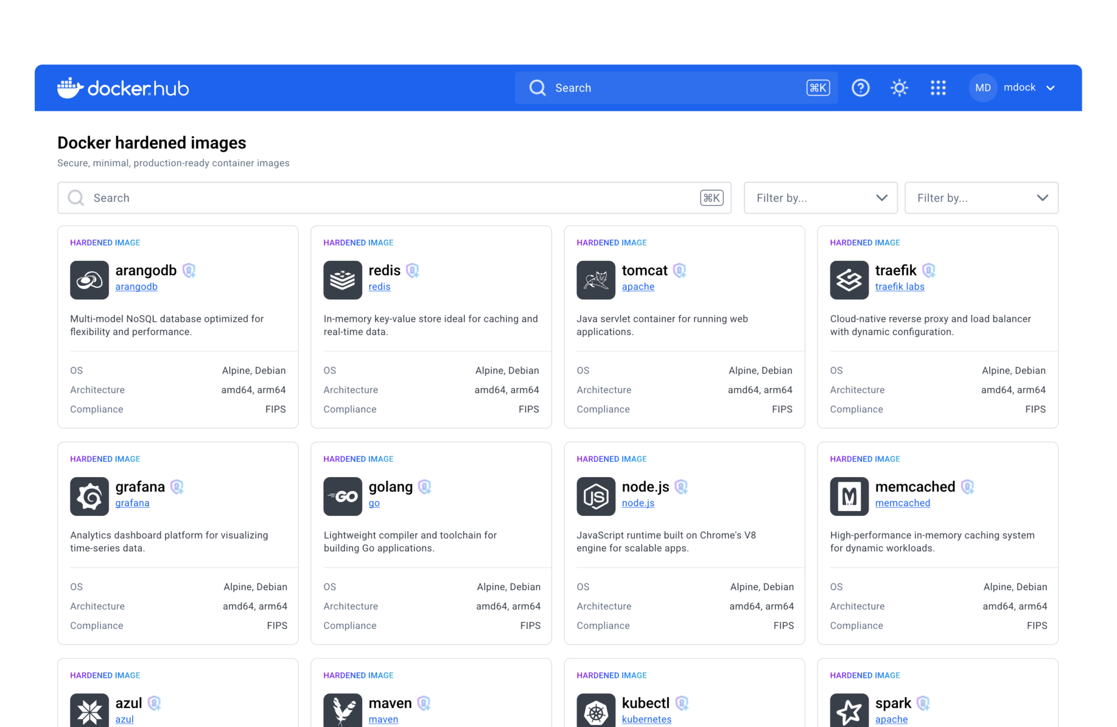Open the traefik labs publisher link
This screenshot has width=1117, height=727.
(x=899, y=286)
